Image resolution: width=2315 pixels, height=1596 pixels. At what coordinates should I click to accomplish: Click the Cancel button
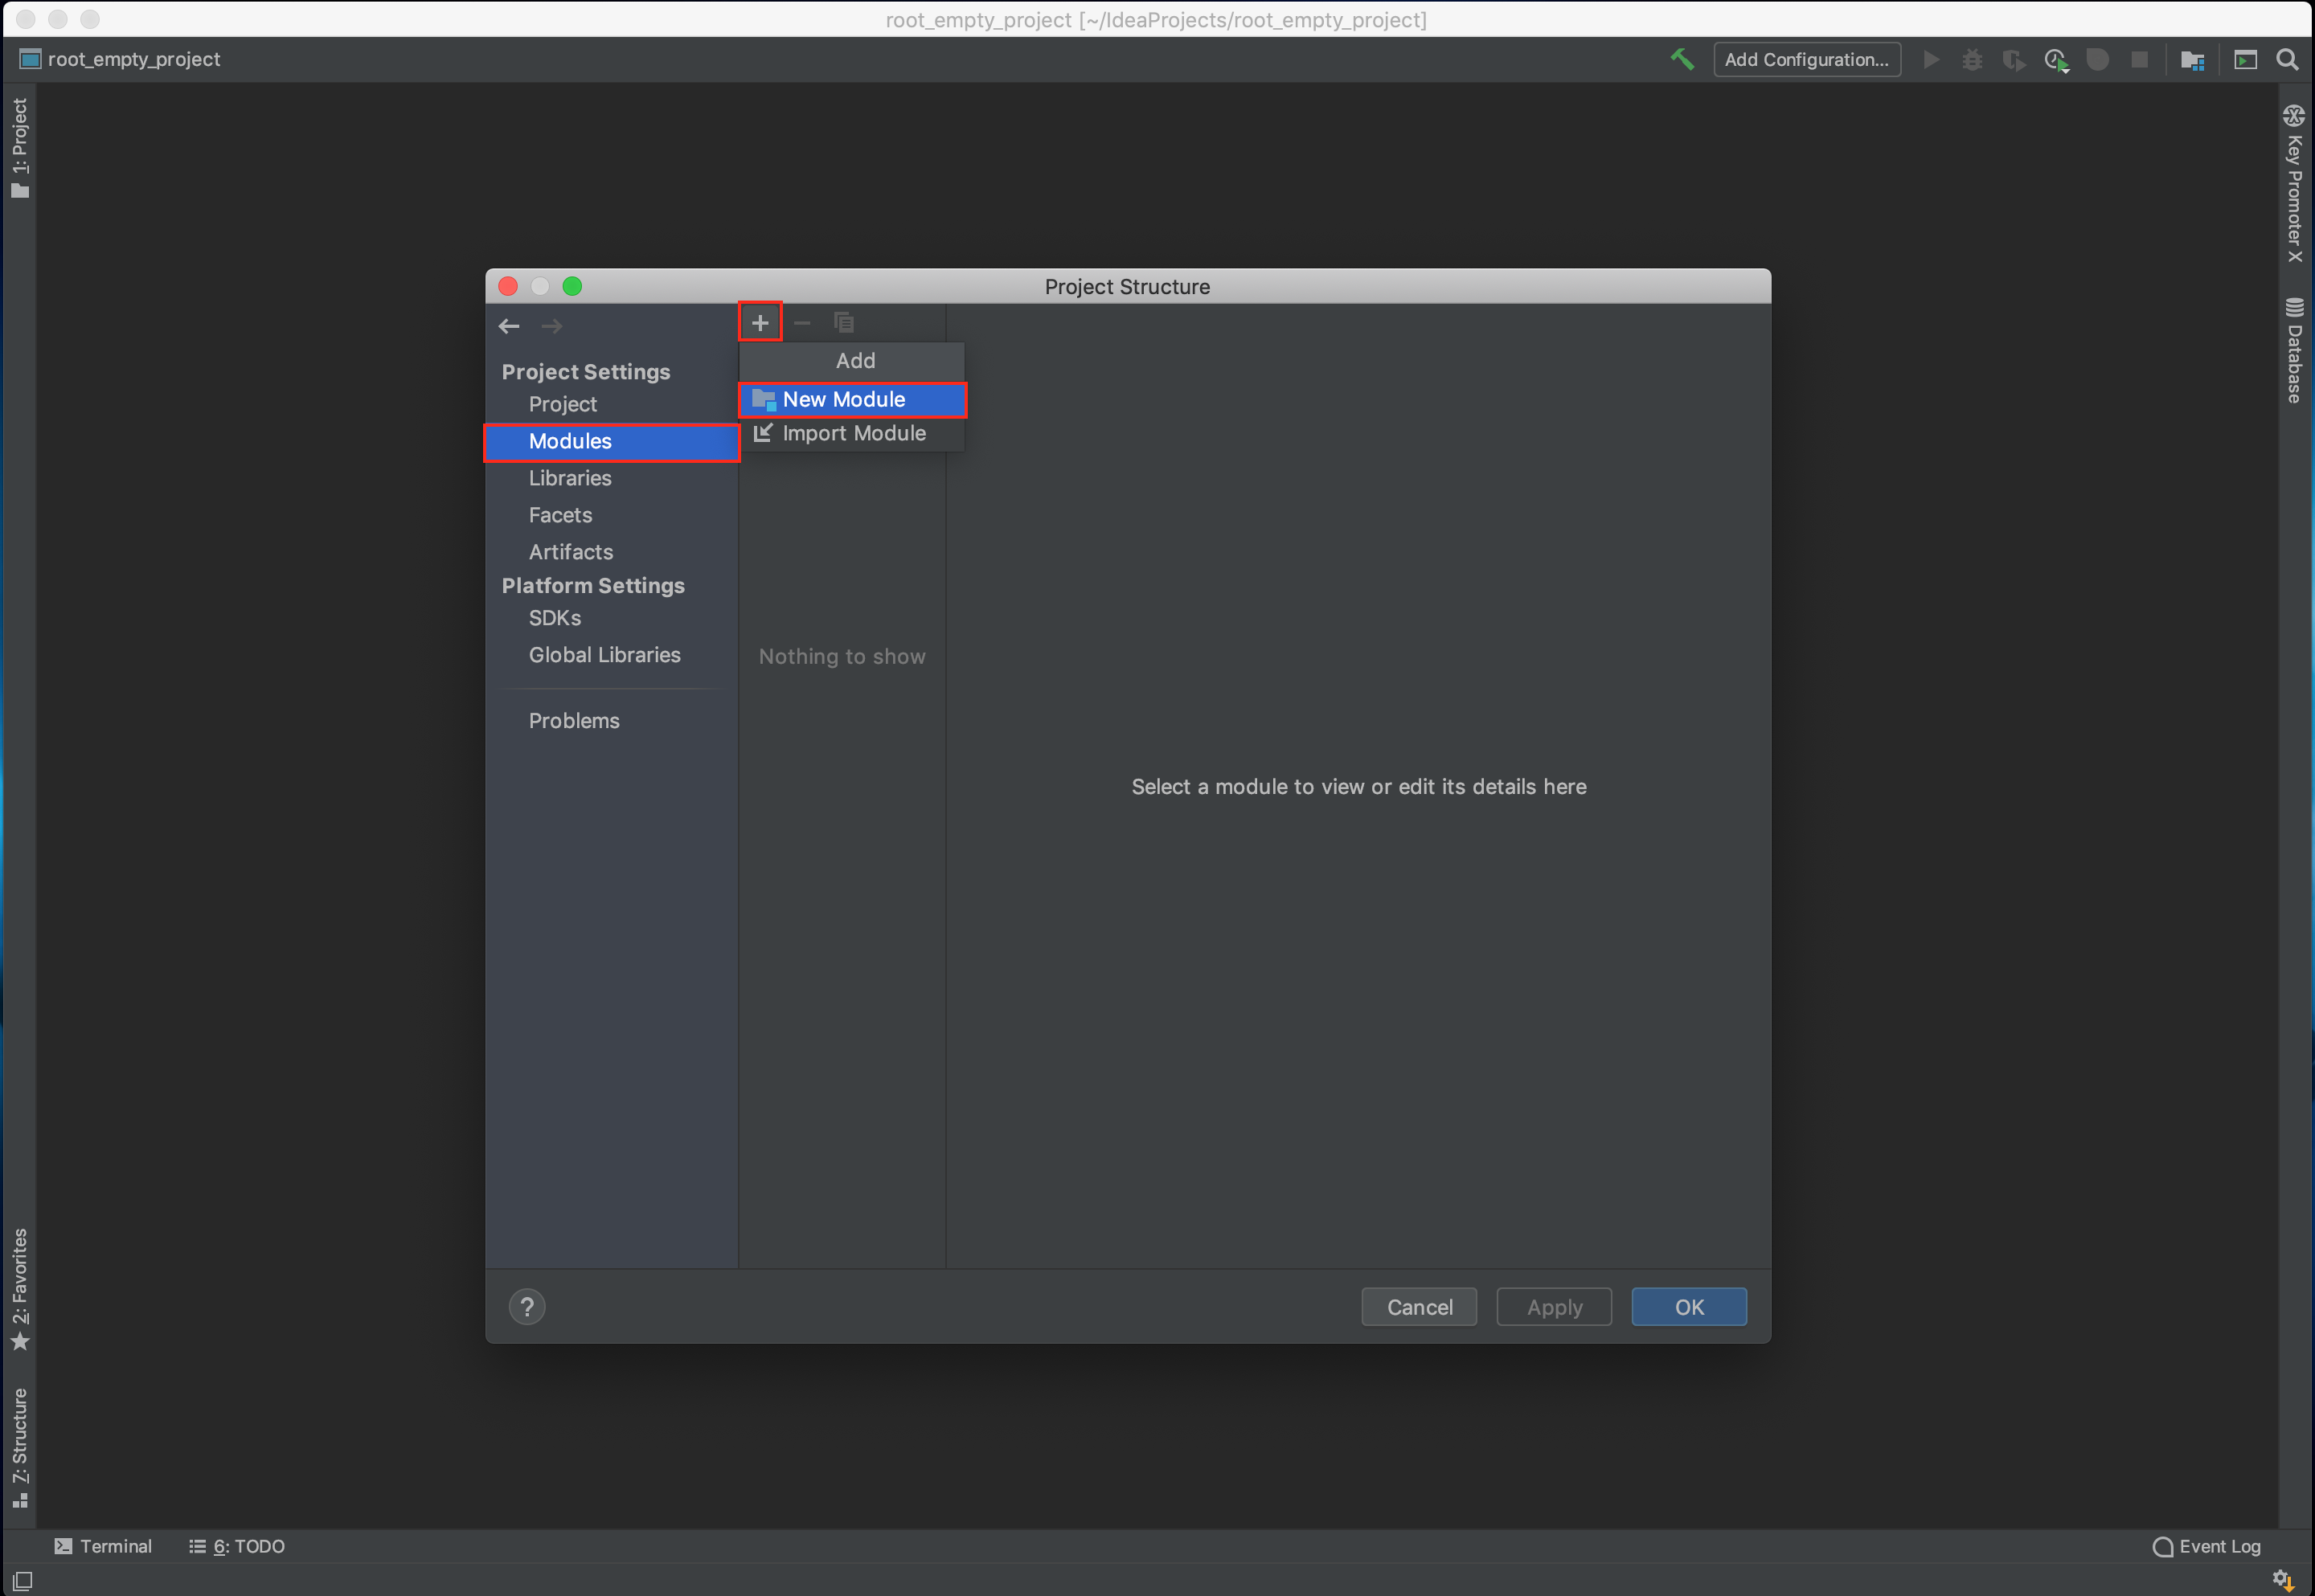click(x=1419, y=1306)
